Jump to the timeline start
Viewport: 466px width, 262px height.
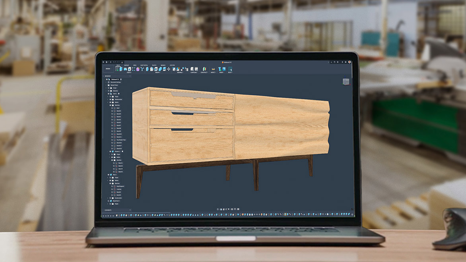[103, 216]
